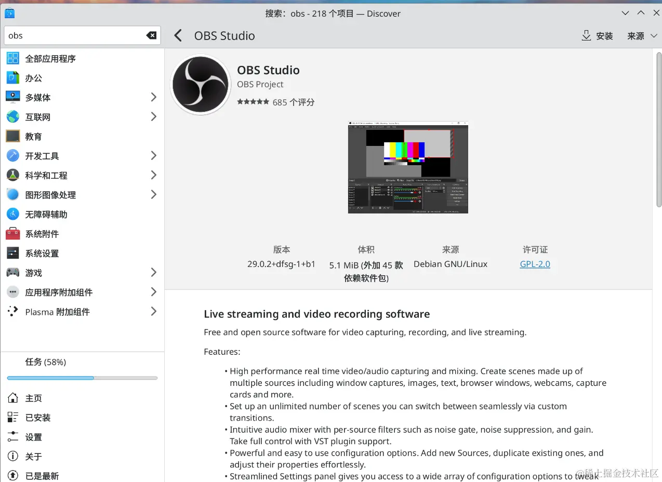Click the Debian GNU/Linux source text

(x=451, y=264)
